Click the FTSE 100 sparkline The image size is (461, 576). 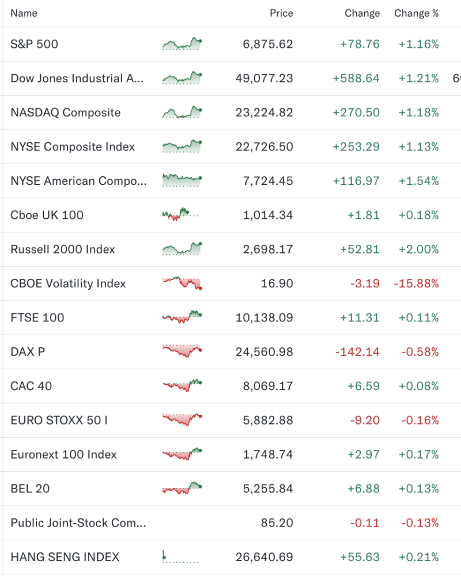coord(182,317)
